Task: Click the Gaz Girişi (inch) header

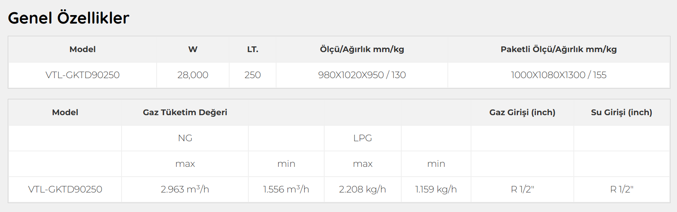Action: (522, 112)
